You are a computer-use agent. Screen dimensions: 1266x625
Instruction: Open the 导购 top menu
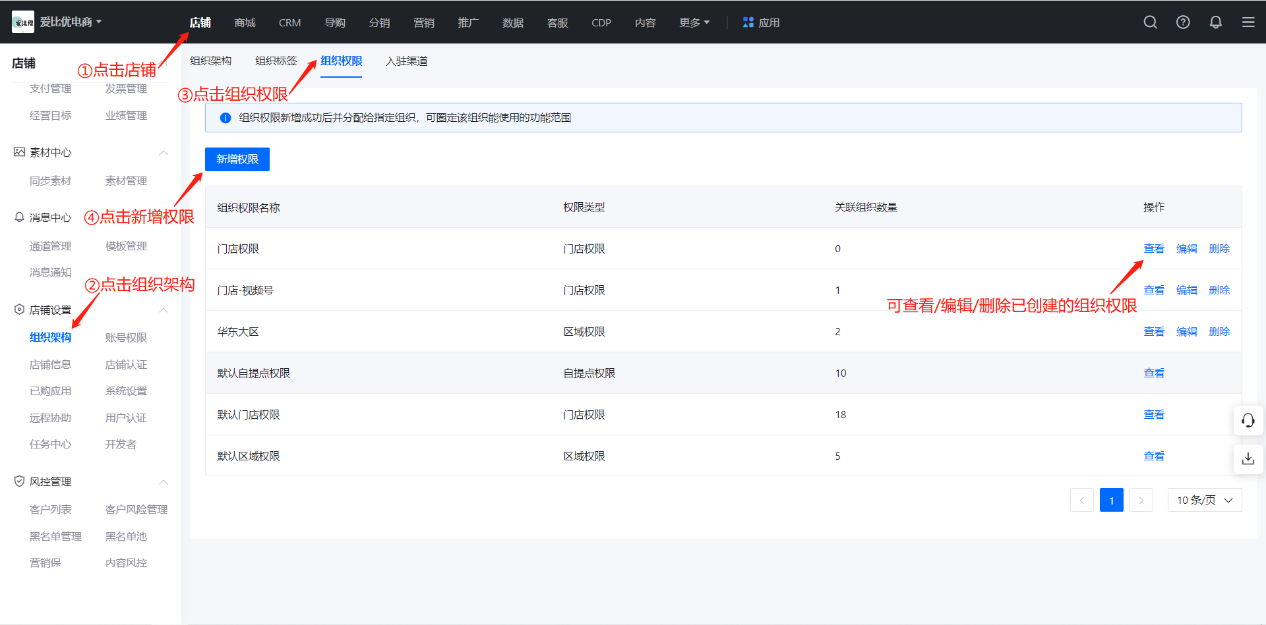pyautogui.click(x=334, y=22)
